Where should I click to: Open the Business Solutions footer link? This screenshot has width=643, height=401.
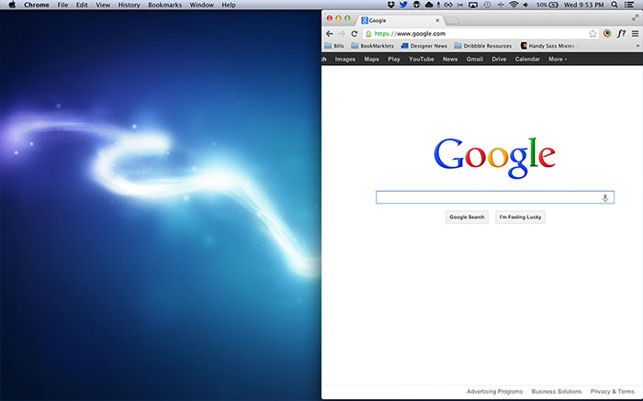point(557,392)
